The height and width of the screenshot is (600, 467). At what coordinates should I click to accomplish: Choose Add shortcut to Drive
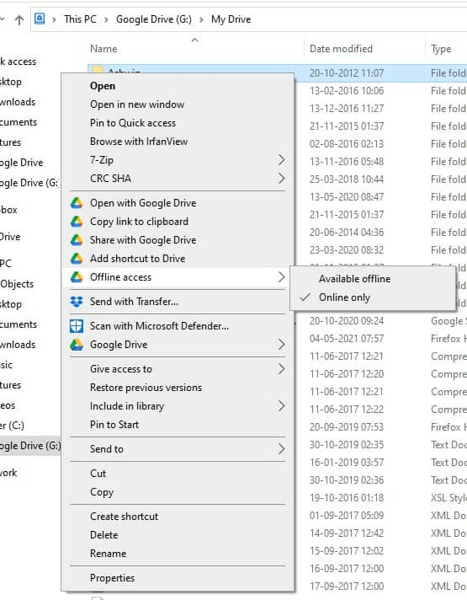(x=138, y=259)
